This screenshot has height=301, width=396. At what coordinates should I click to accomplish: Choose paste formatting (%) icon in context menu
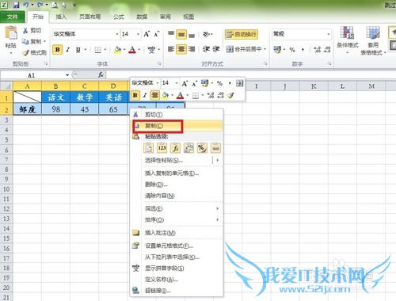[x=202, y=148]
